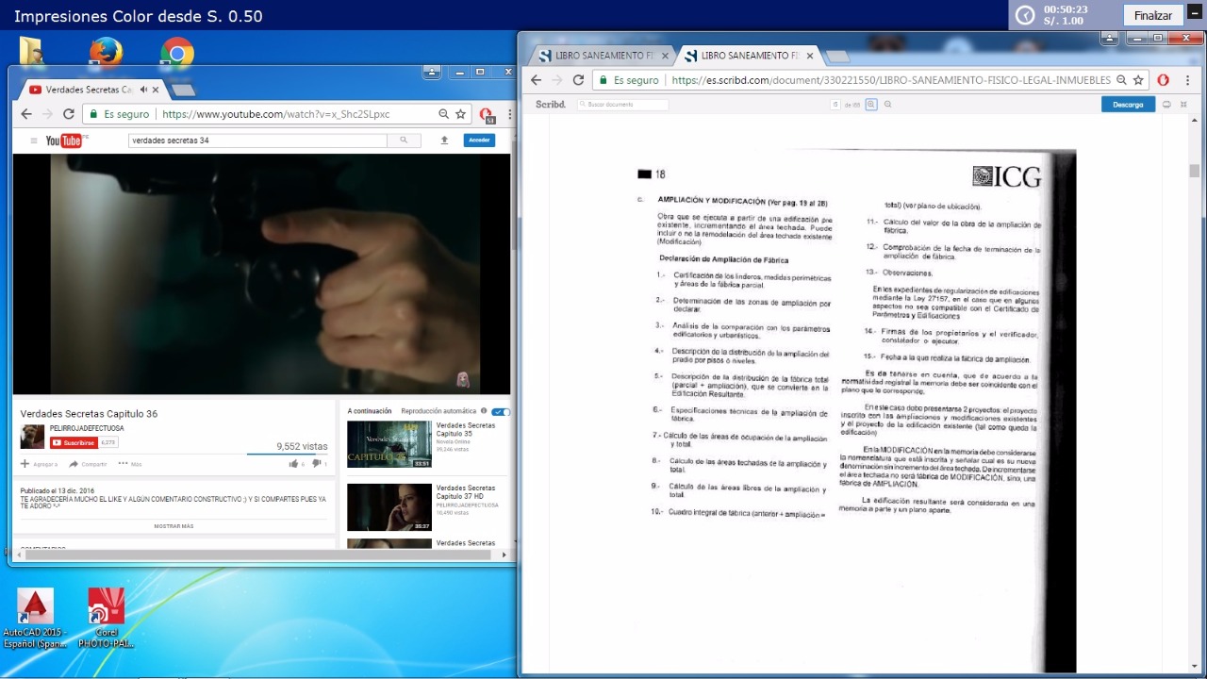Open Opera extension icon in Scribd window
This screenshot has height=679, width=1207.
pyautogui.click(x=1163, y=80)
